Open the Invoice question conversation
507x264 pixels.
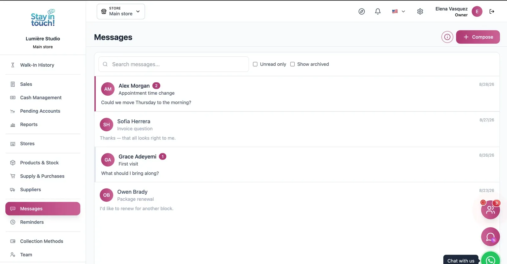pos(297,129)
